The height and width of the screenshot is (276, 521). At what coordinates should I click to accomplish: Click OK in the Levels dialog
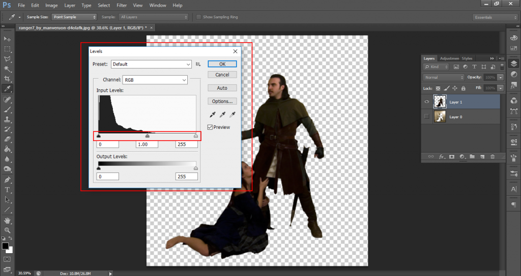coord(222,64)
